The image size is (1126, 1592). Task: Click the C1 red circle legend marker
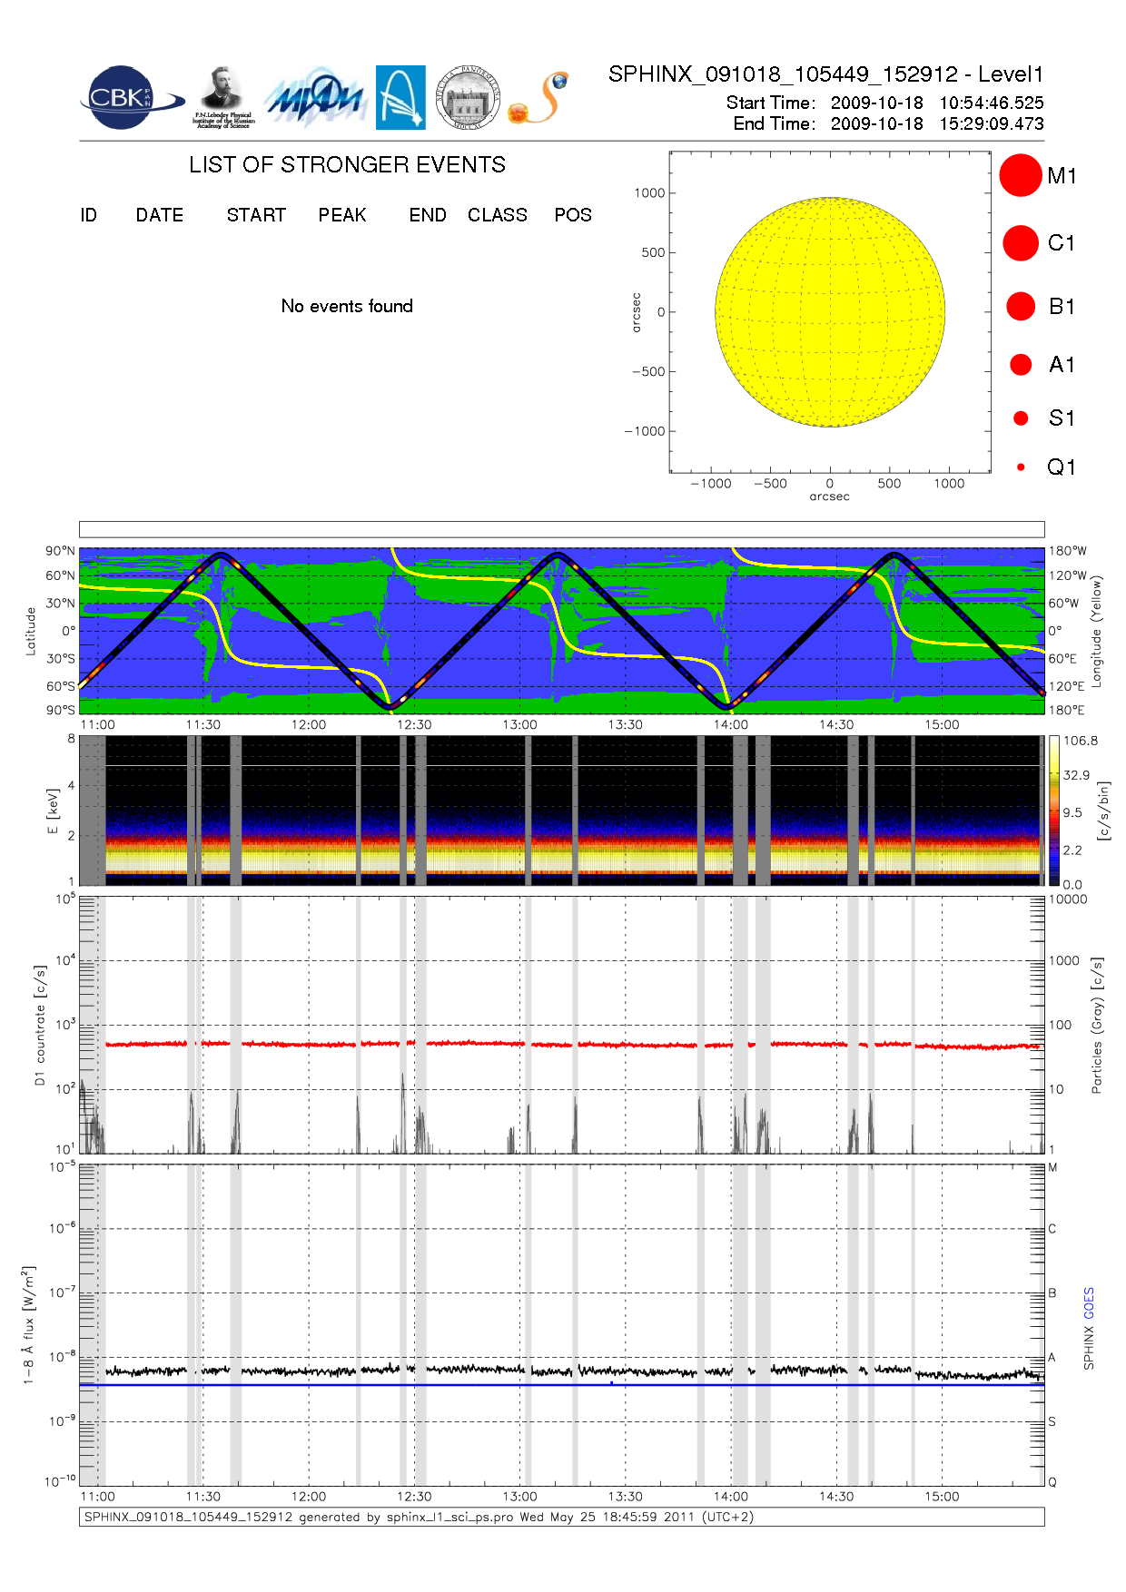[1021, 243]
